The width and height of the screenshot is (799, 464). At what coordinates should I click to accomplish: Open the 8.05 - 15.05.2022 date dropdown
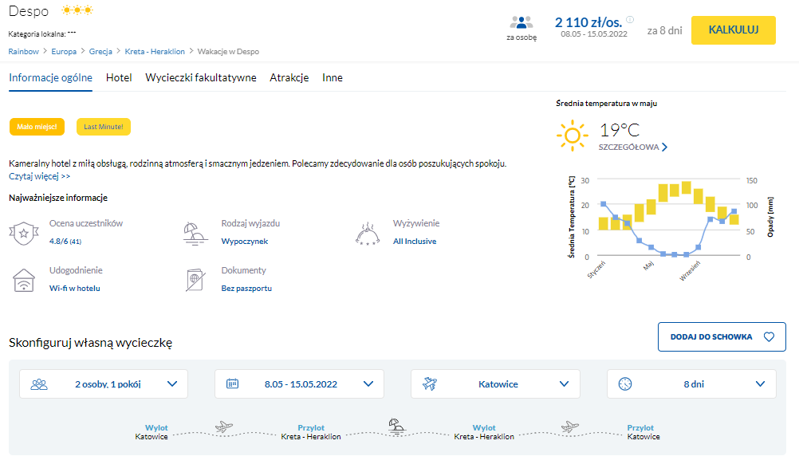pos(300,383)
